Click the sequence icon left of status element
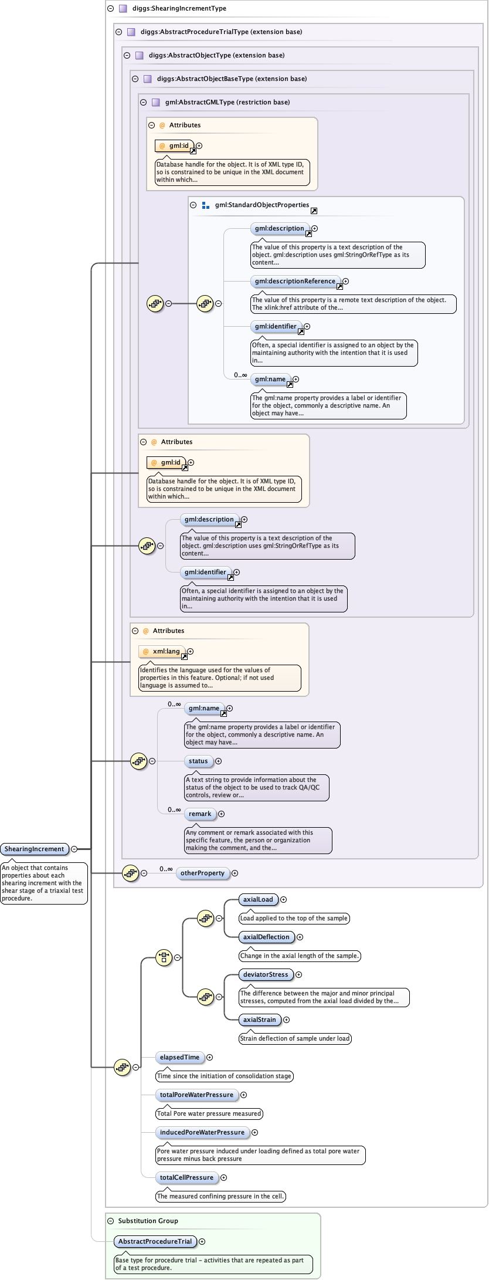The height and width of the screenshot is (1280, 489). click(138, 761)
